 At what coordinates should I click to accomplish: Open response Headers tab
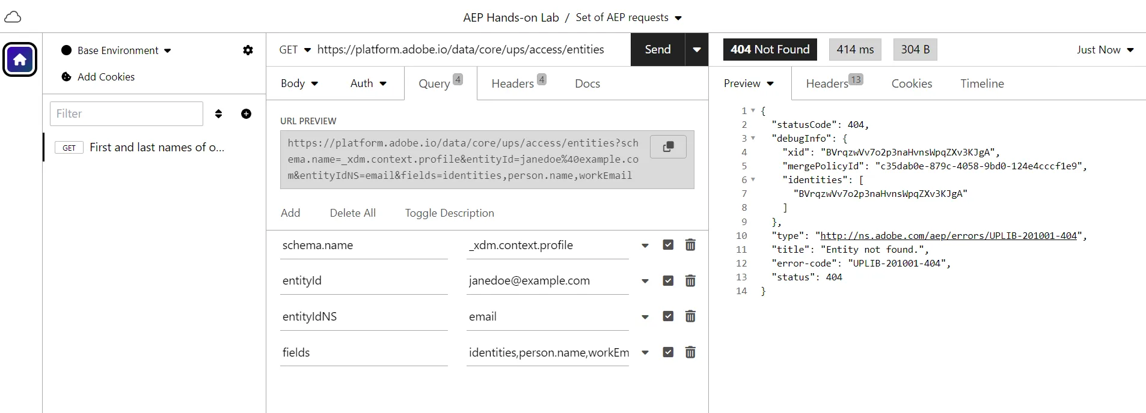tap(835, 83)
